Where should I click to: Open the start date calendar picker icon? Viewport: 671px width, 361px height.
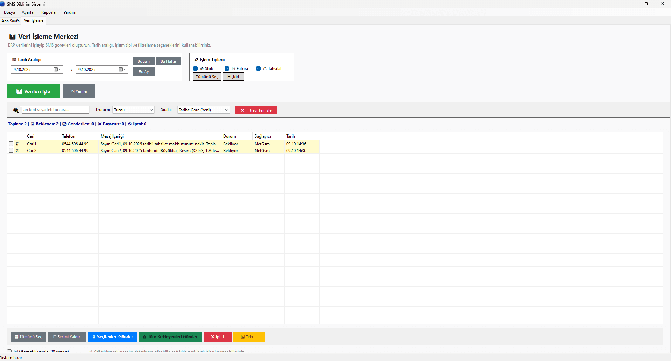click(57, 69)
